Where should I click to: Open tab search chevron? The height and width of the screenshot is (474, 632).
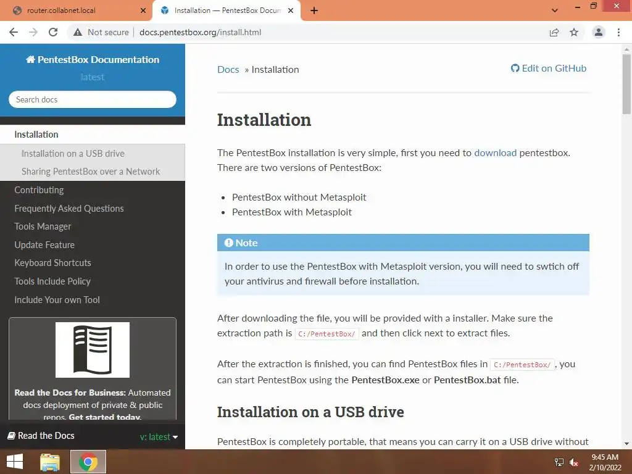point(555,10)
